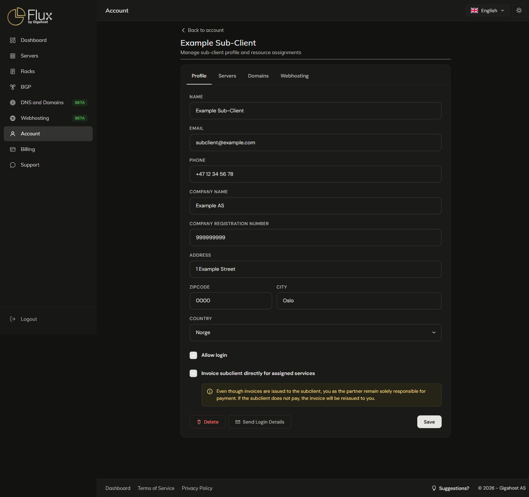Click the DNS and Domains globe icon
The height and width of the screenshot is (497, 529).
pos(13,102)
